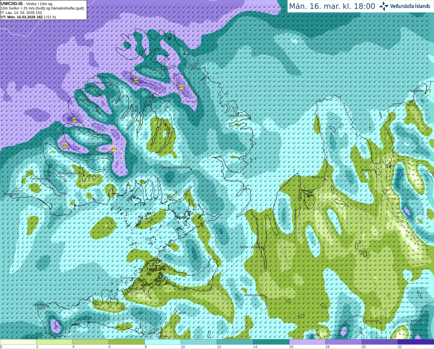Click the legend scale value 18
The width and height of the screenshot is (434, 349).
click(x=328, y=347)
